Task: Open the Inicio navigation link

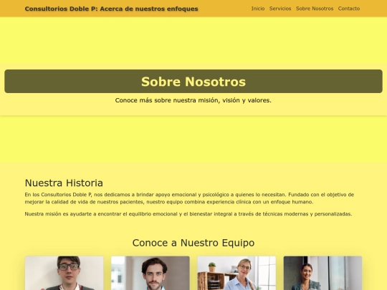Action: pyautogui.click(x=258, y=9)
